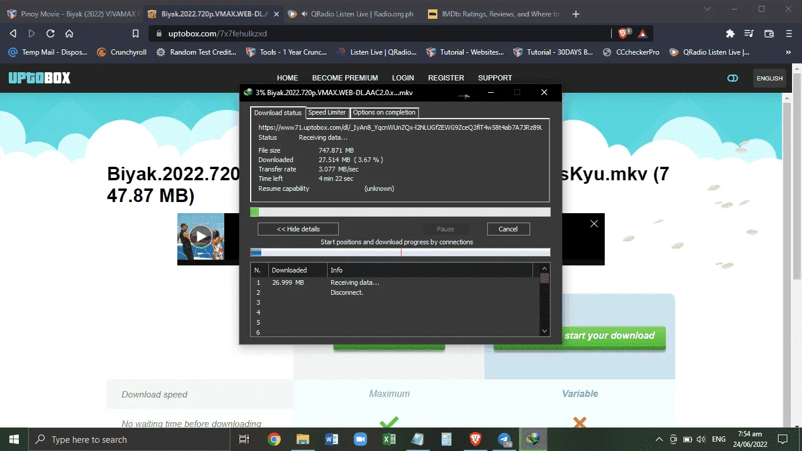The image size is (802, 451).
Task: Select Options on completion tab
Action: click(x=384, y=112)
